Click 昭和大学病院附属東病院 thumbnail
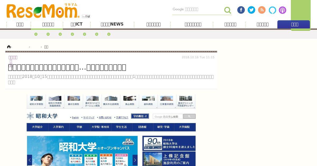317x166 pixels. (x=55, y=101)
